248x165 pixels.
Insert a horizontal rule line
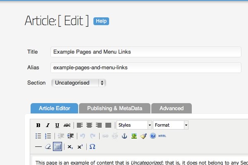(x=38, y=146)
